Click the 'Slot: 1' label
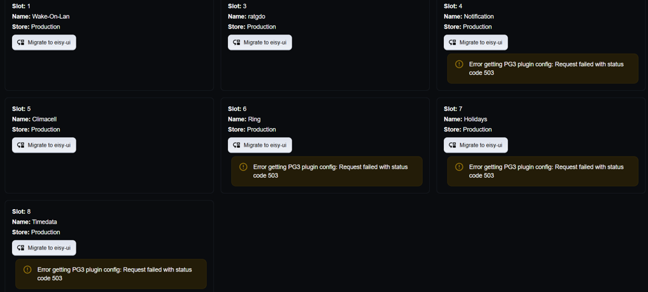 21,6
